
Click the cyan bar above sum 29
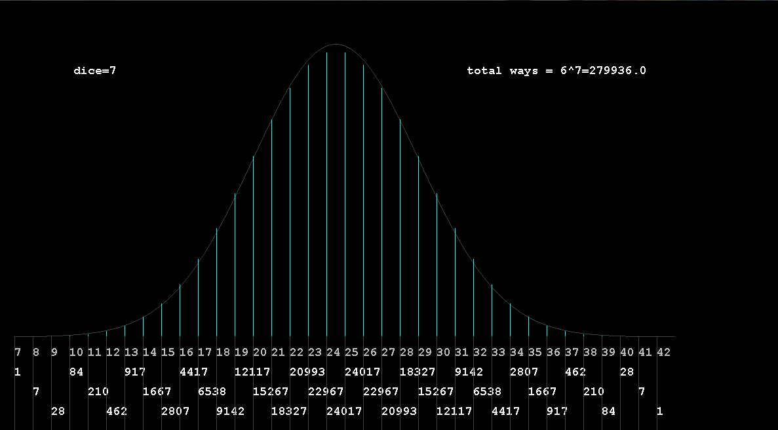[418, 249]
